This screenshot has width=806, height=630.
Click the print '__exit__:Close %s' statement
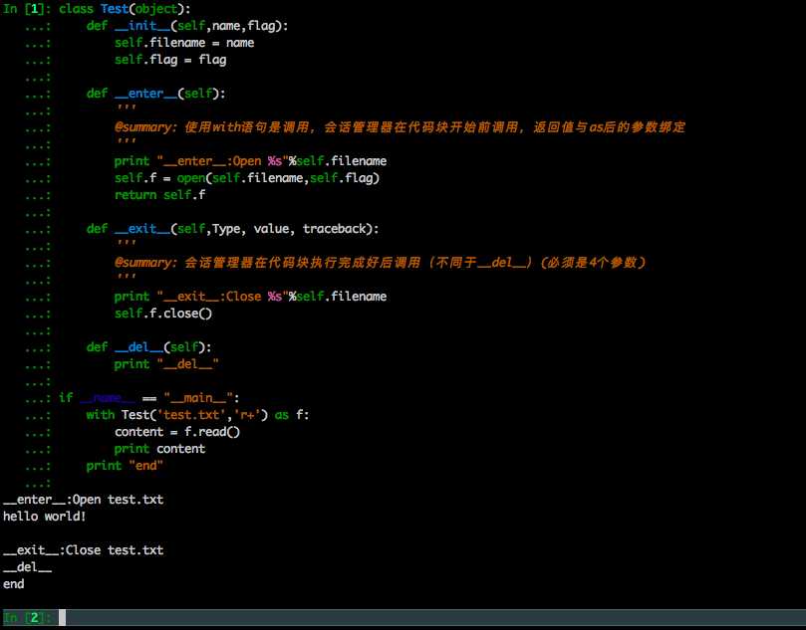pyautogui.click(x=250, y=297)
